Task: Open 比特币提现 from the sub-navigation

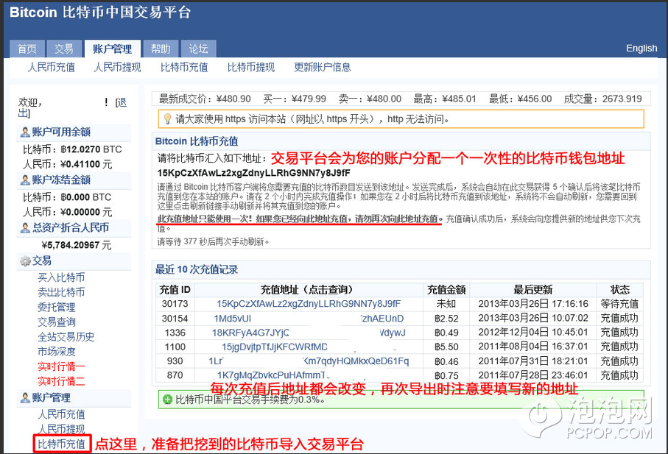Action: coord(250,67)
